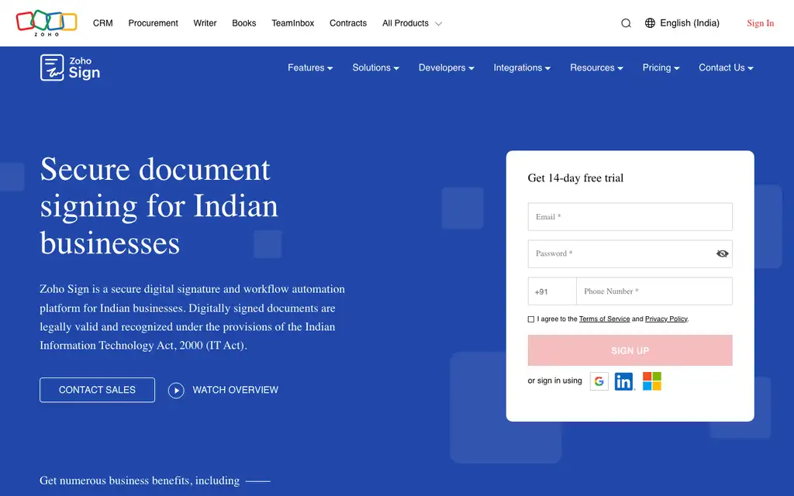Focus the Password input field
This screenshot has height=496, width=794.
point(630,253)
